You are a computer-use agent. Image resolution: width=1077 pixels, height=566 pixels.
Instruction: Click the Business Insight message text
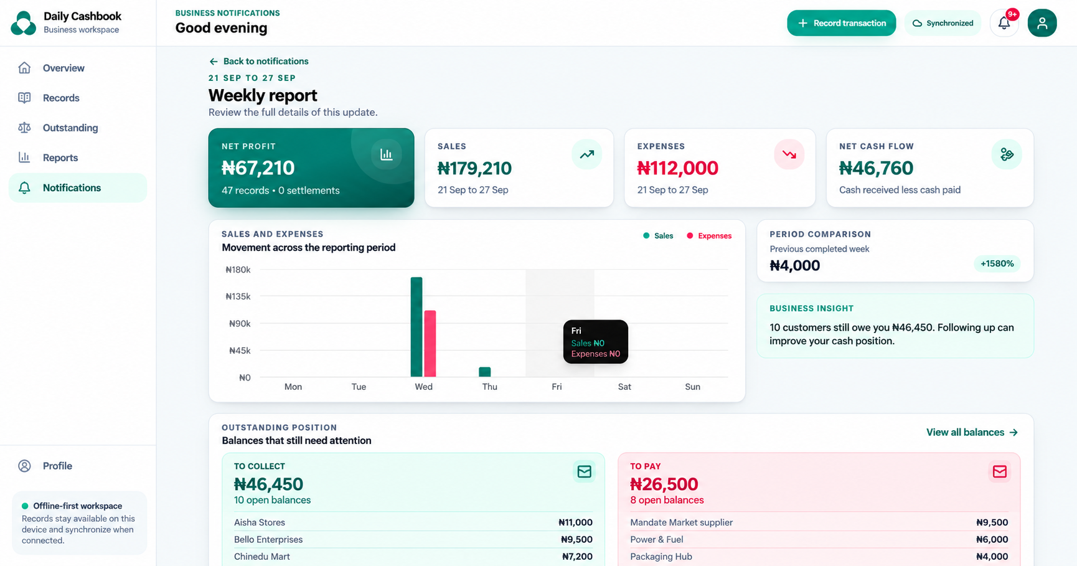click(x=891, y=334)
